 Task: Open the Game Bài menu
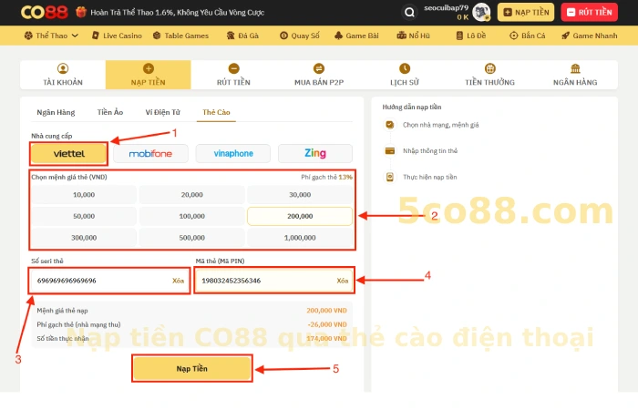(x=356, y=36)
